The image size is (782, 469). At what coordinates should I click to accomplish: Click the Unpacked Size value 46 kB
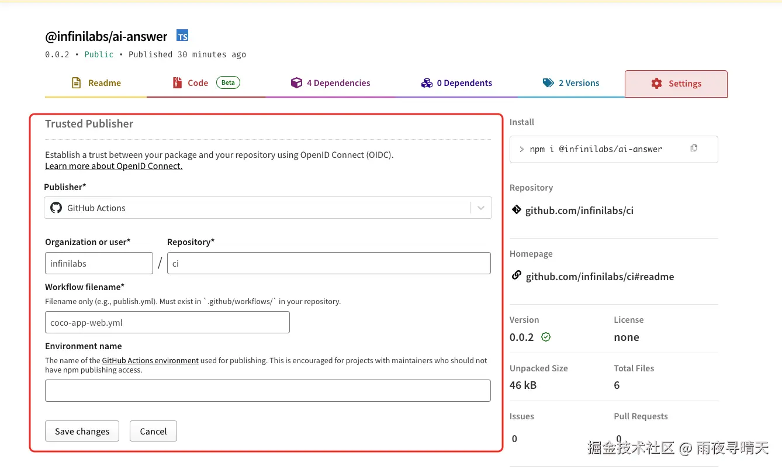click(523, 385)
